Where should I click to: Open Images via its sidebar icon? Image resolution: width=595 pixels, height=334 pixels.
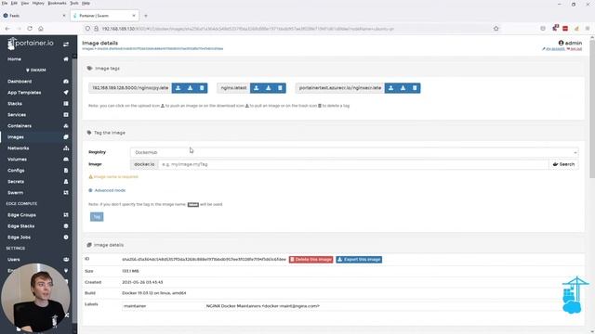66,137
